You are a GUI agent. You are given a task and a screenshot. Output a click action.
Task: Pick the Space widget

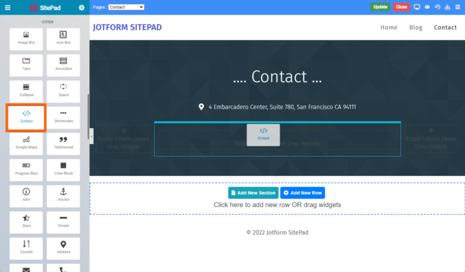pos(63,92)
